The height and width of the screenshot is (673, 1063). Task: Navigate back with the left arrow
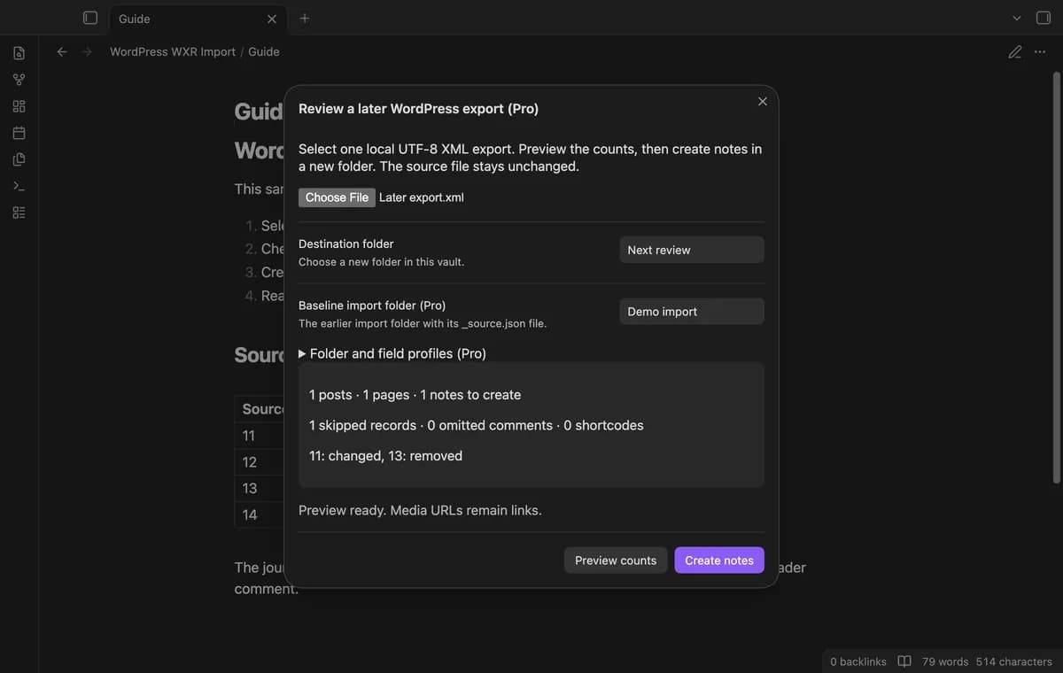62,51
